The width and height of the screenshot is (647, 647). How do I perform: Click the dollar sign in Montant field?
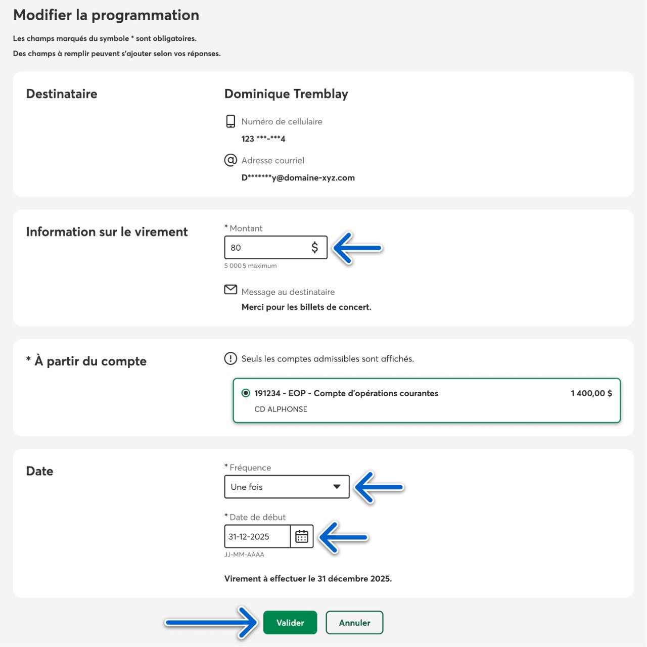[314, 247]
